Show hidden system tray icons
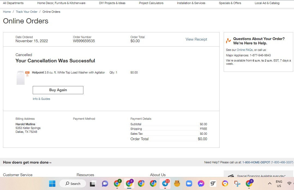This screenshot has width=294, height=190. pyautogui.click(x=270, y=184)
